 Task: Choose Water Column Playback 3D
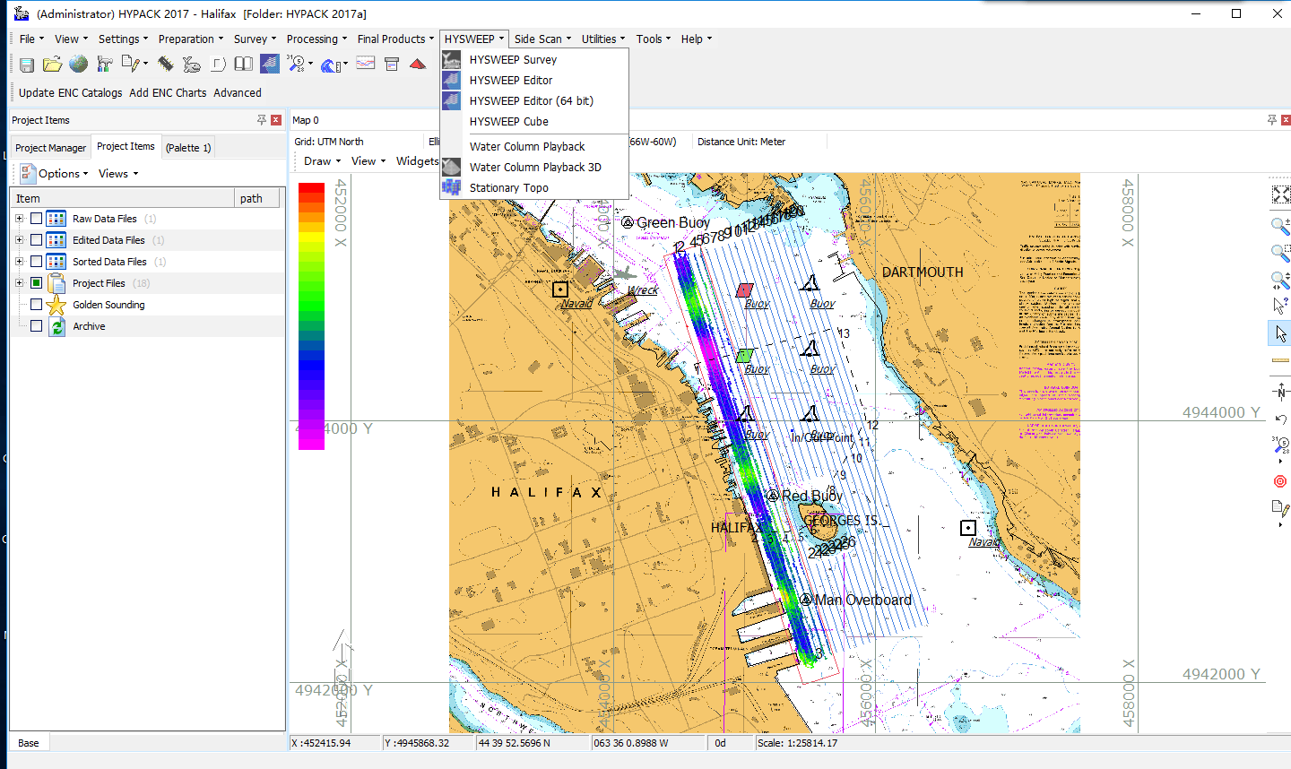tap(535, 168)
